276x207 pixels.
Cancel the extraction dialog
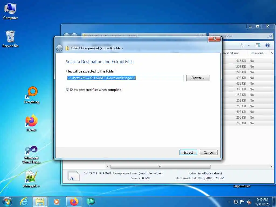(x=209, y=153)
